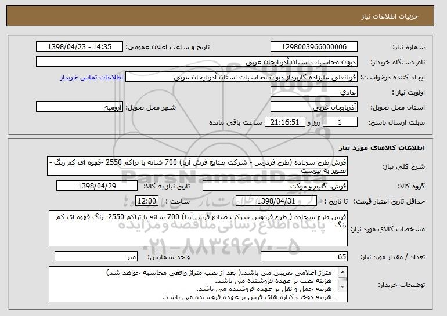This screenshot has width=447, height=316.
Task: Click the شرح کلی نیاز text box
Action: [x=197, y=166]
